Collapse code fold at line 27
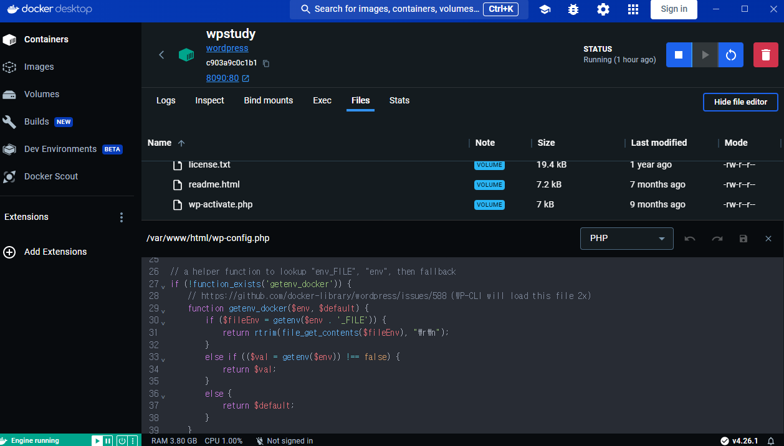 163,287
